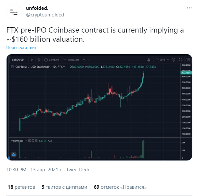Open the tweet's three-dot more menu

click(189, 8)
